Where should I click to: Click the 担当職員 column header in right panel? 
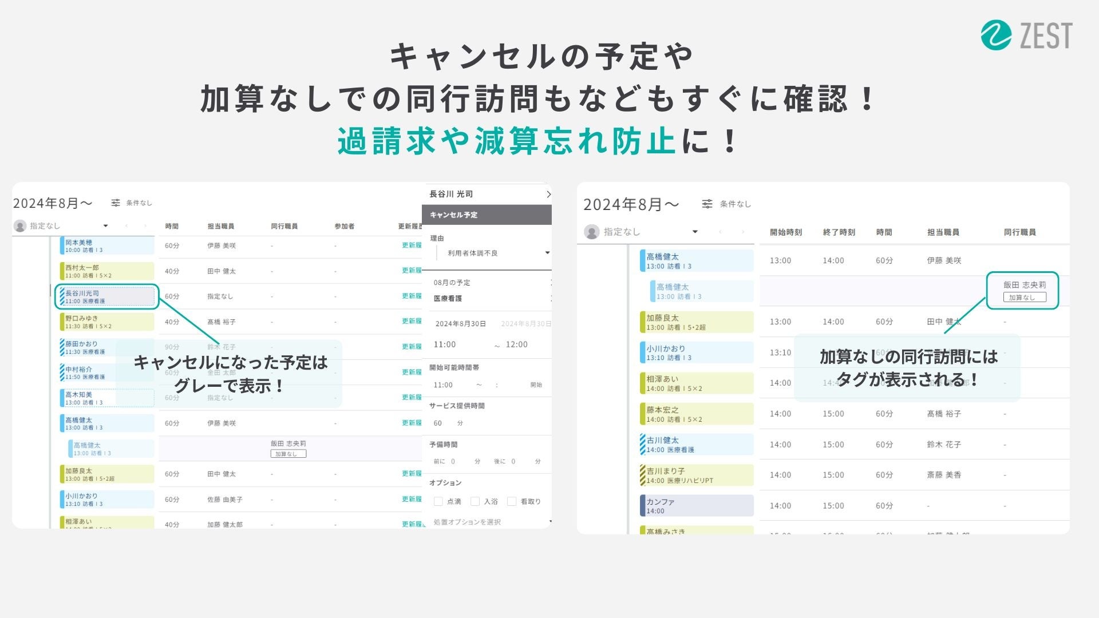[943, 232]
